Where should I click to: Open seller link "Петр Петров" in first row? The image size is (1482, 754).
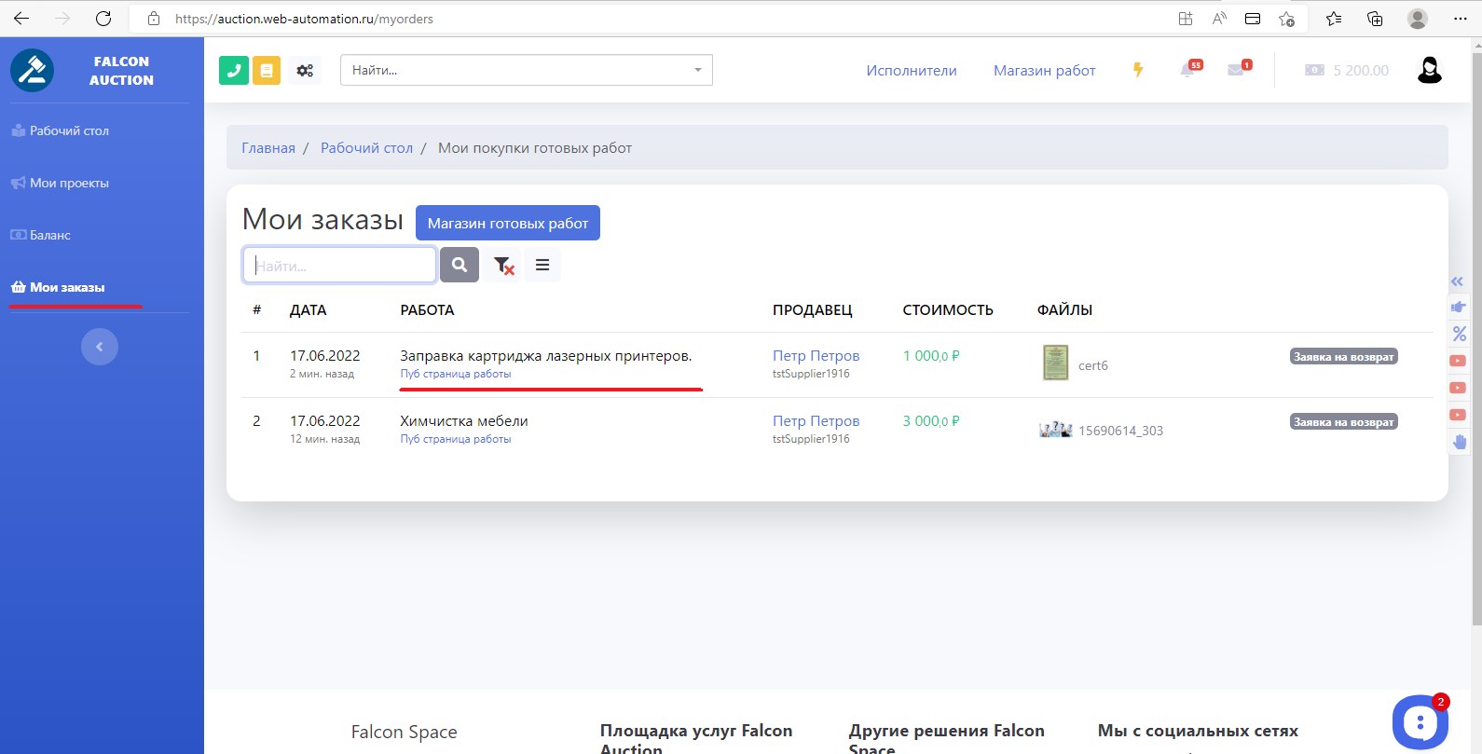[816, 355]
